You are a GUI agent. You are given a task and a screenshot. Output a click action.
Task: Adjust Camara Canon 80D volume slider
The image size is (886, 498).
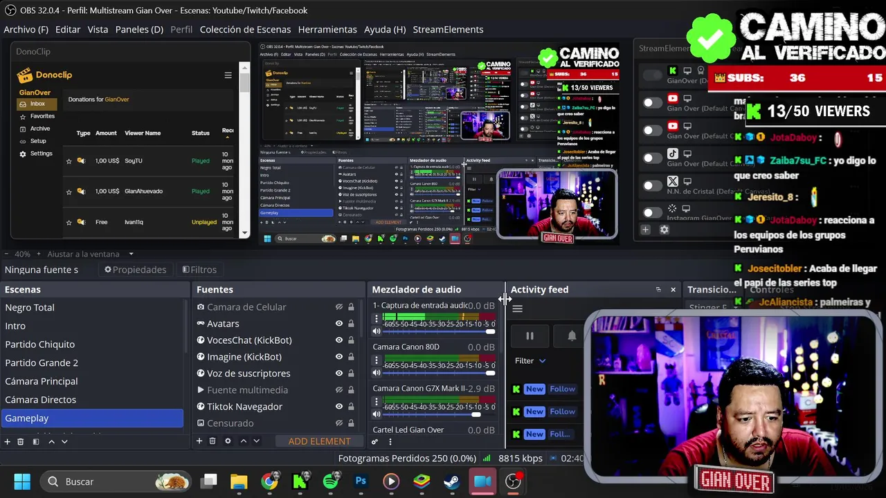[490, 373]
